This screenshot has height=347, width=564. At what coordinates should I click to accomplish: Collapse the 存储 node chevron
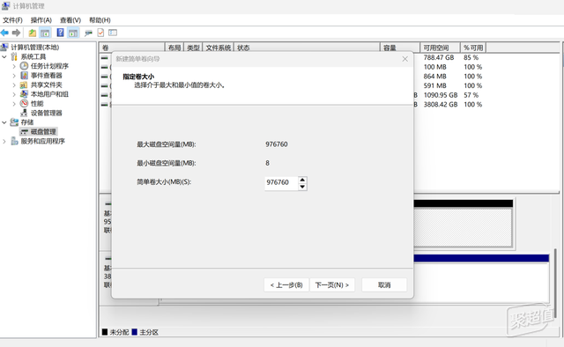point(4,122)
